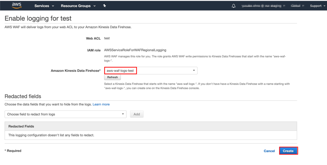Image resolution: width=327 pixels, height=165 pixels.
Task: Click the Web ACL value 'test'
Action: (x=107, y=38)
